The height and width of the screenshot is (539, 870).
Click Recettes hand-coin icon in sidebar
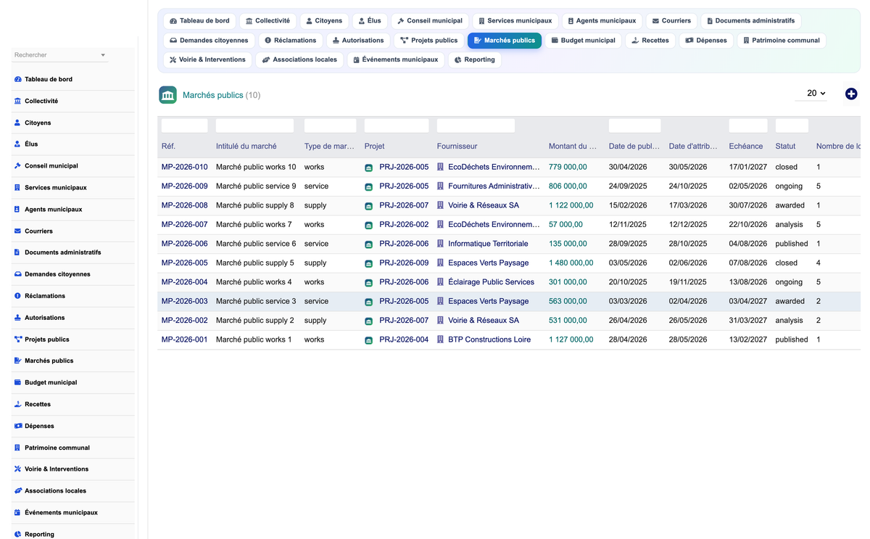point(18,404)
